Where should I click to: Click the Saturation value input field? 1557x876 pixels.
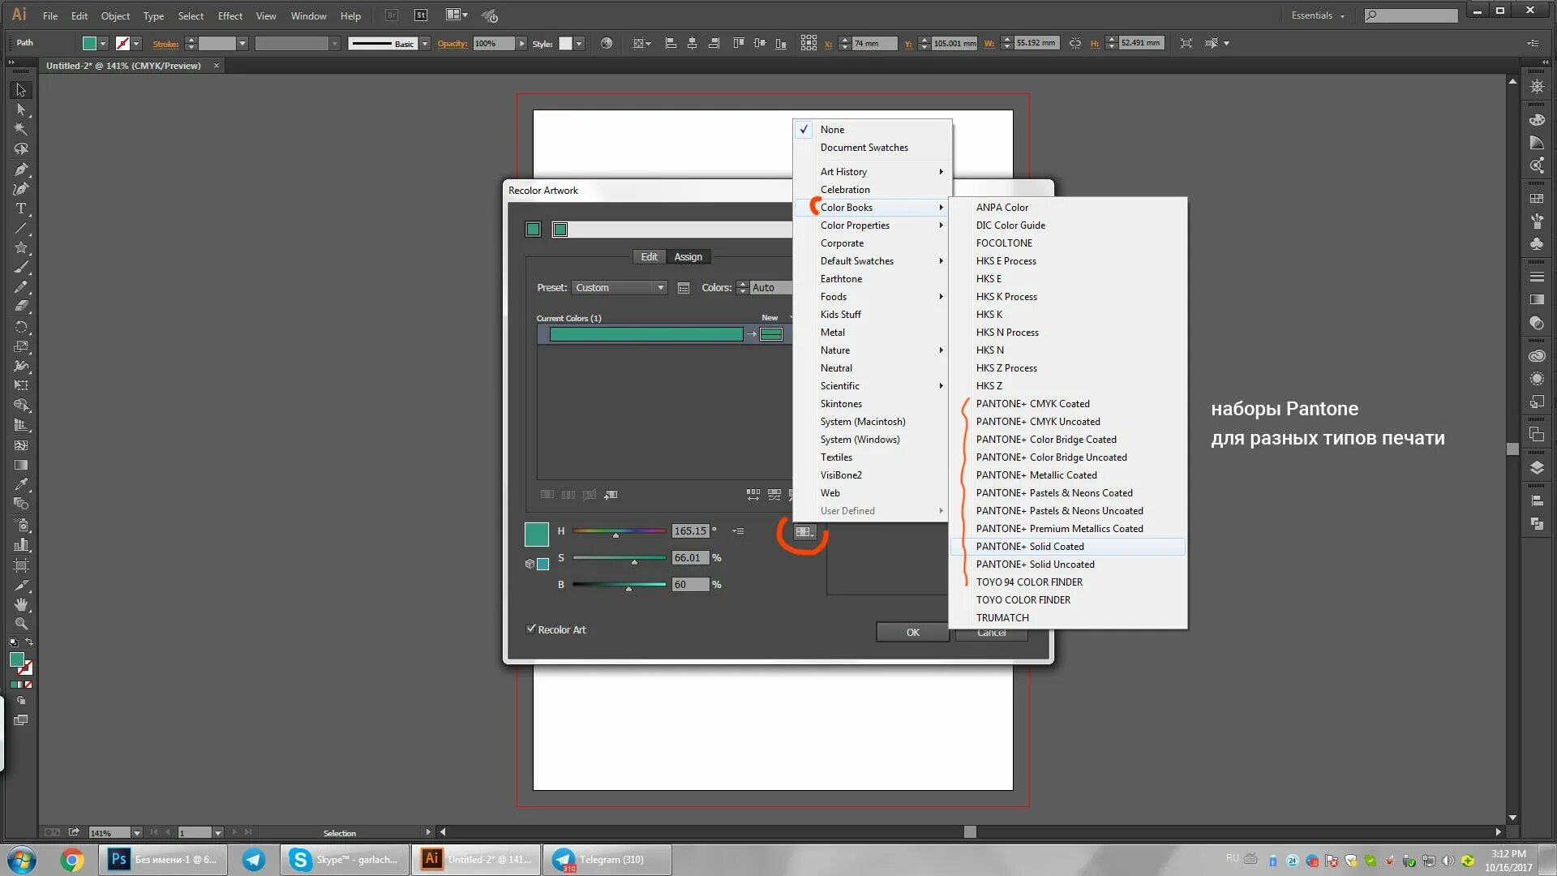click(x=689, y=558)
